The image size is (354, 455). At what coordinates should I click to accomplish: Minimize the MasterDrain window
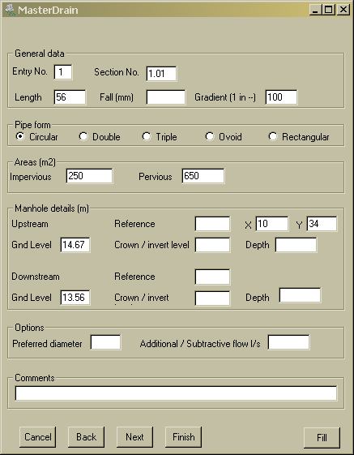click(x=315, y=10)
